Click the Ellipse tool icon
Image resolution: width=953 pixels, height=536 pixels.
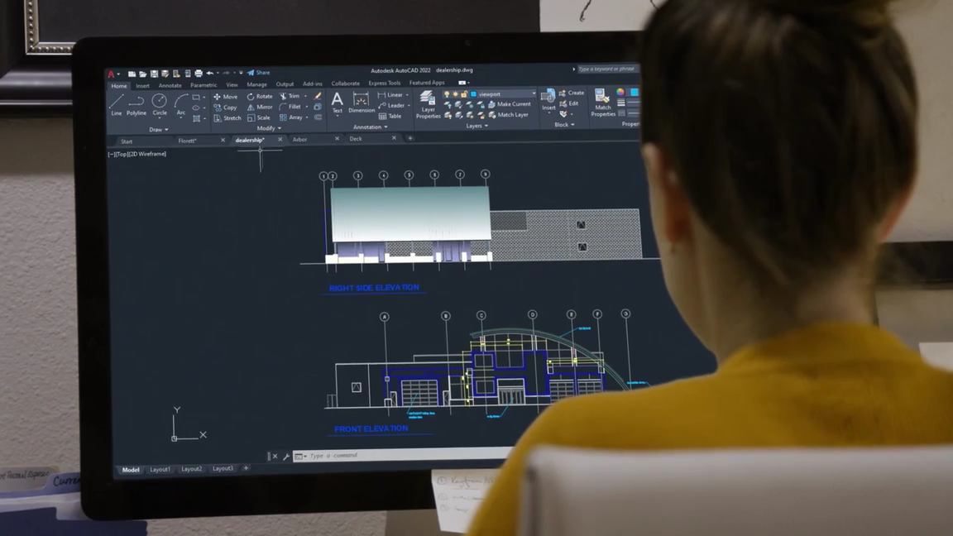coord(196,108)
